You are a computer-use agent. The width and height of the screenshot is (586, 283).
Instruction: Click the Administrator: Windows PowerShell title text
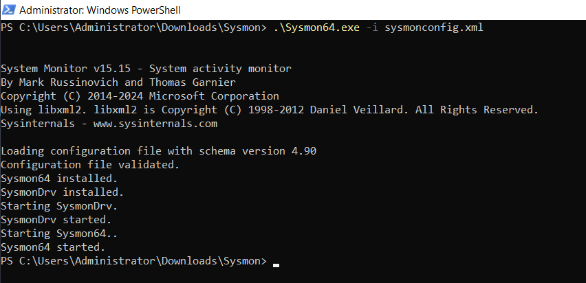pyautogui.click(x=100, y=10)
